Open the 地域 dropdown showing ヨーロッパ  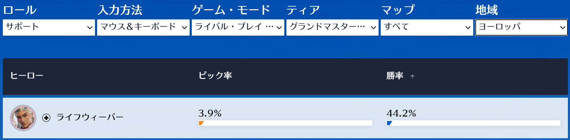coord(521,27)
